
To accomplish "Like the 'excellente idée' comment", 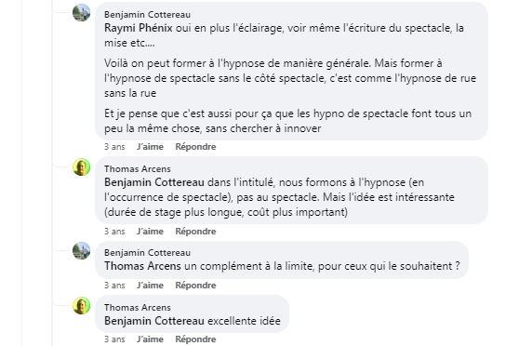I will [x=150, y=339].
